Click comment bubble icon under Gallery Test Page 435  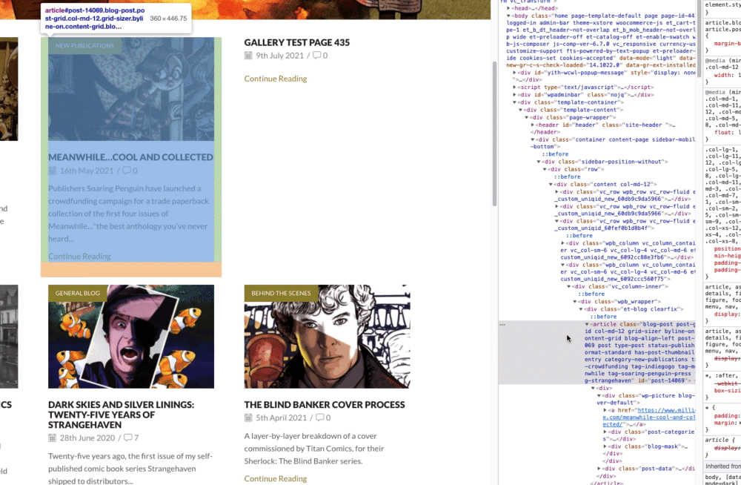click(x=316, y=56)
